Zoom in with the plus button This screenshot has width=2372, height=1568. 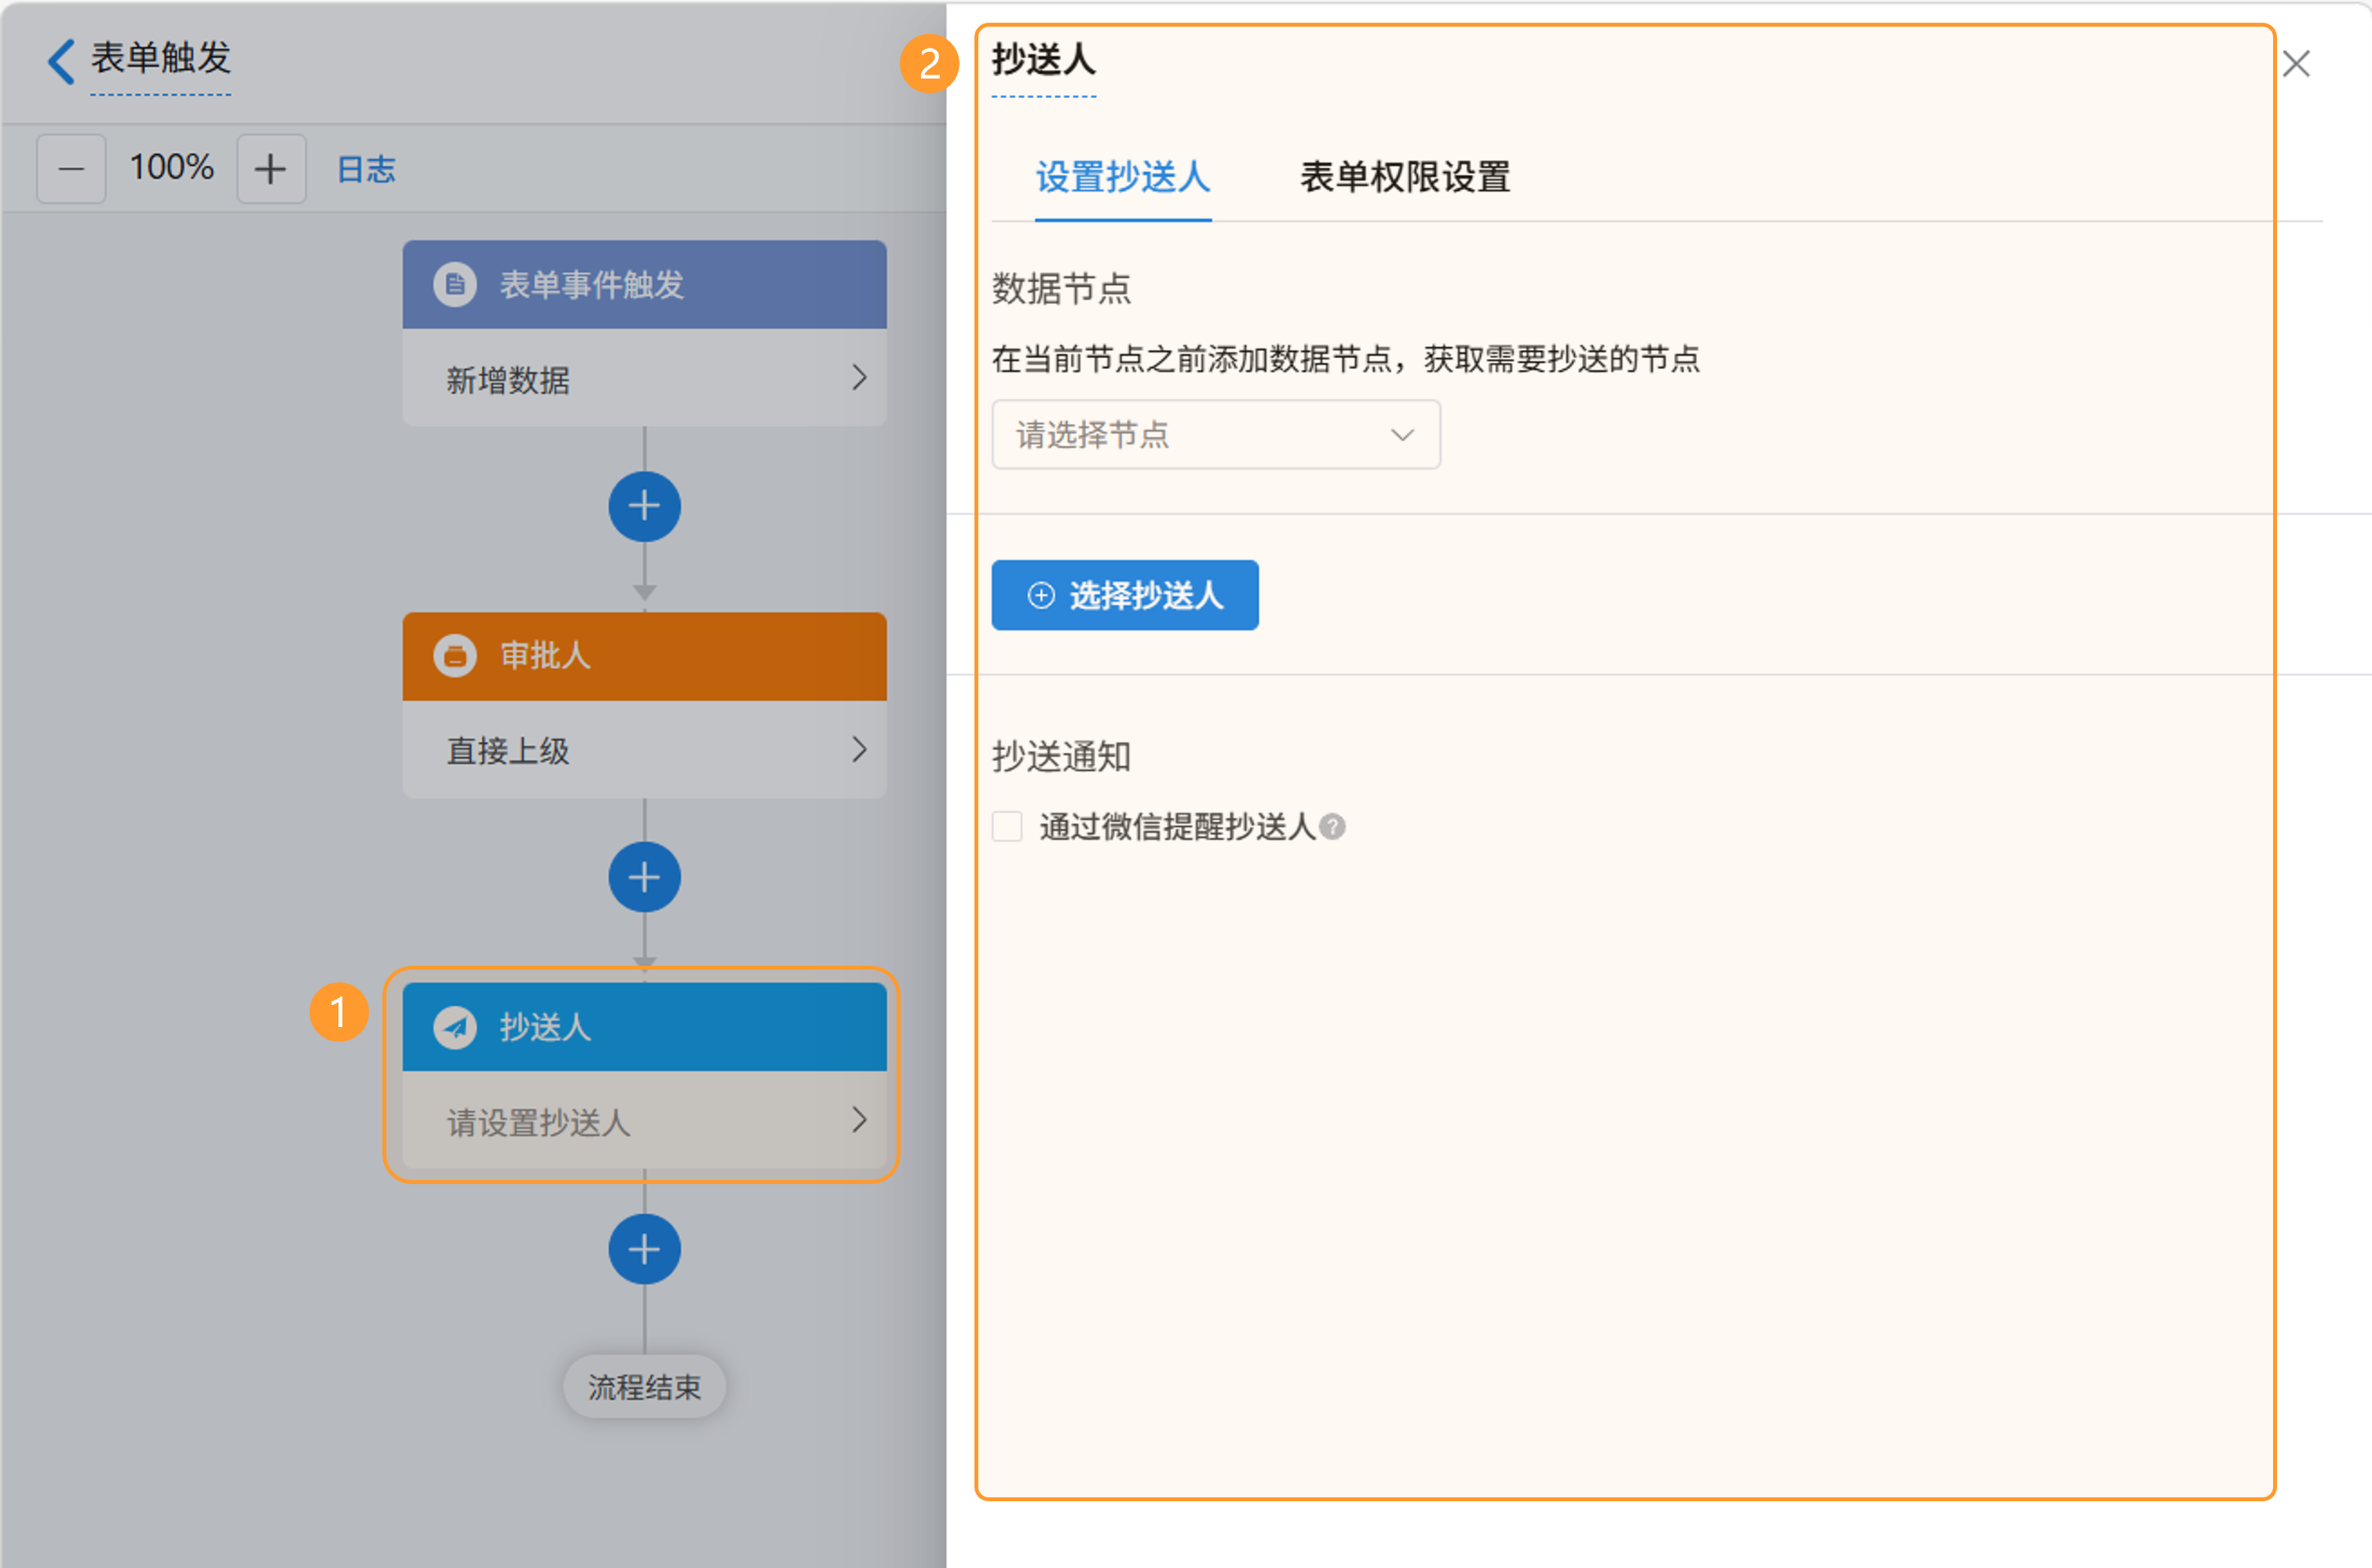pyautogui.click(x=270, y=169)
